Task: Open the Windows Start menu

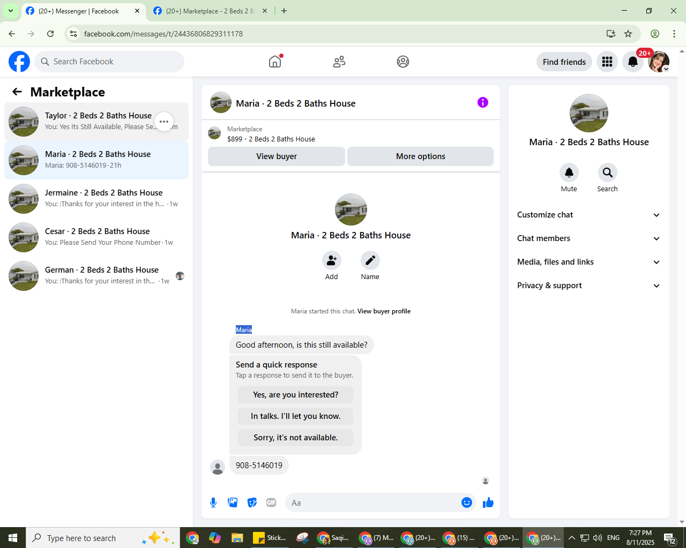Action: [x=13, y=538]
